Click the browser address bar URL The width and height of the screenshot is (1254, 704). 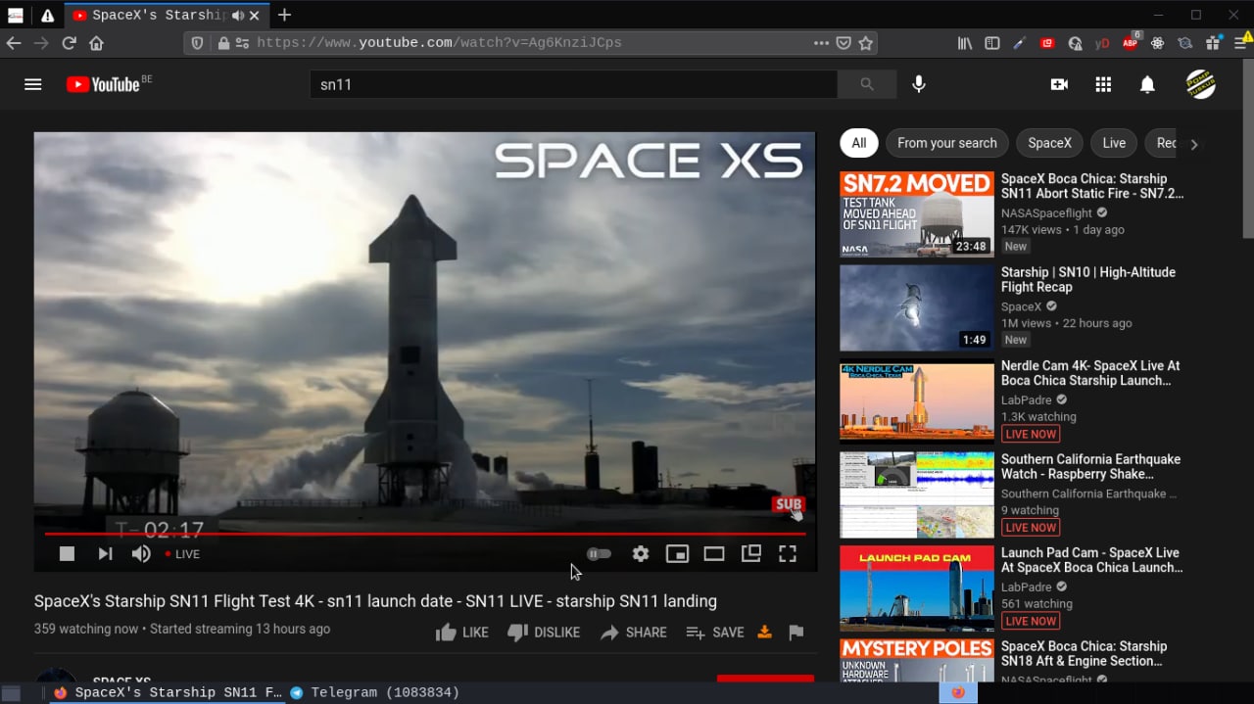click(x=439, y=43)
